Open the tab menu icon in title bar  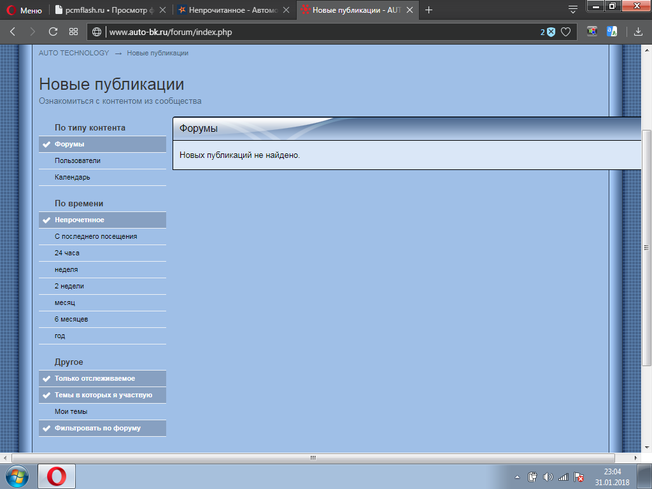point(572,10)
